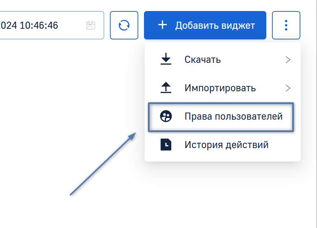Click the Добавить виджет button label text

215,25
